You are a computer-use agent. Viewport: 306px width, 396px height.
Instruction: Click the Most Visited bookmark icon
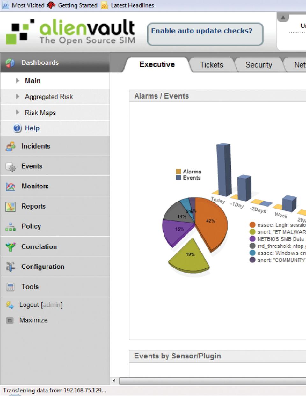click(5, 5)
